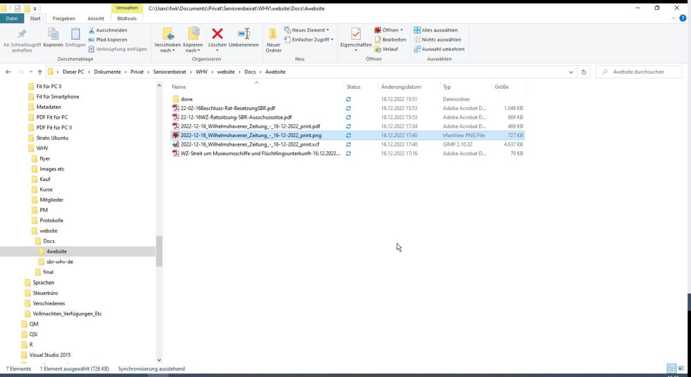Refresh the folder view with reload icon
This screenshot has height=377, width=691.
click(x=584, y=72)
